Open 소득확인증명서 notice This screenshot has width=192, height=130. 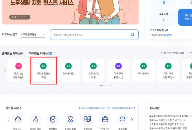(x=170, y=116)
